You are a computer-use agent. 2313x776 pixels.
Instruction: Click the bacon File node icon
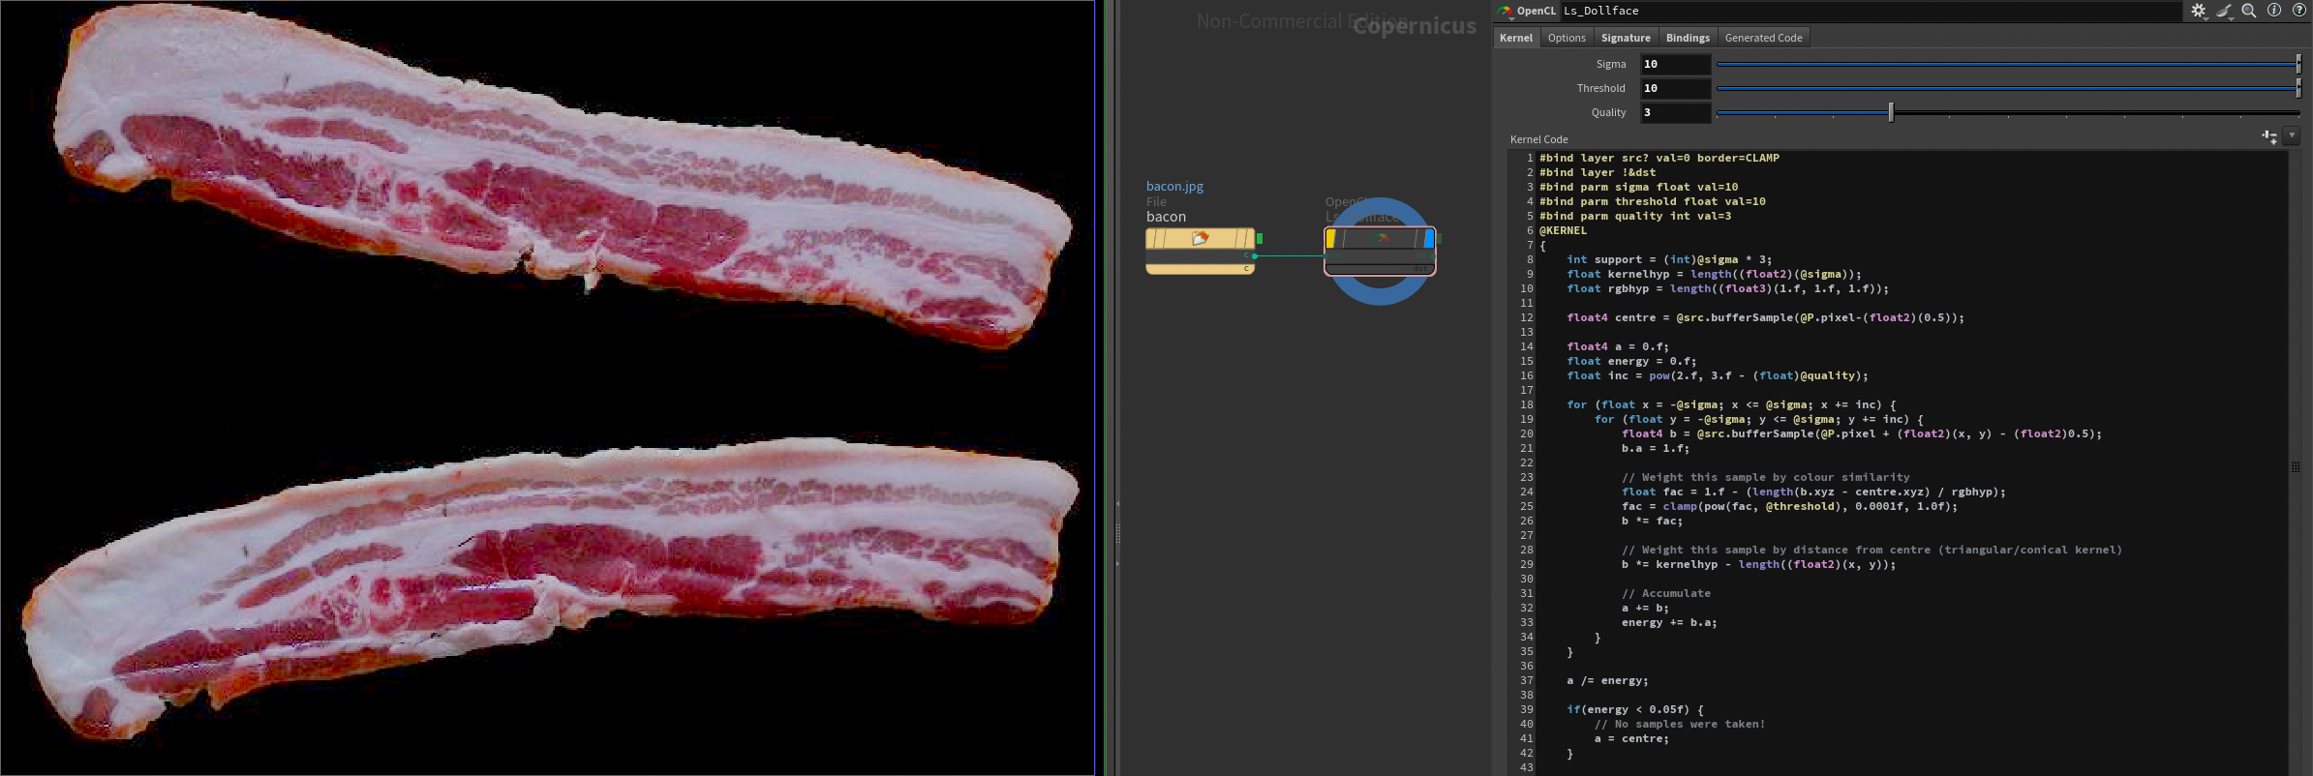(x=1200, y=238)
